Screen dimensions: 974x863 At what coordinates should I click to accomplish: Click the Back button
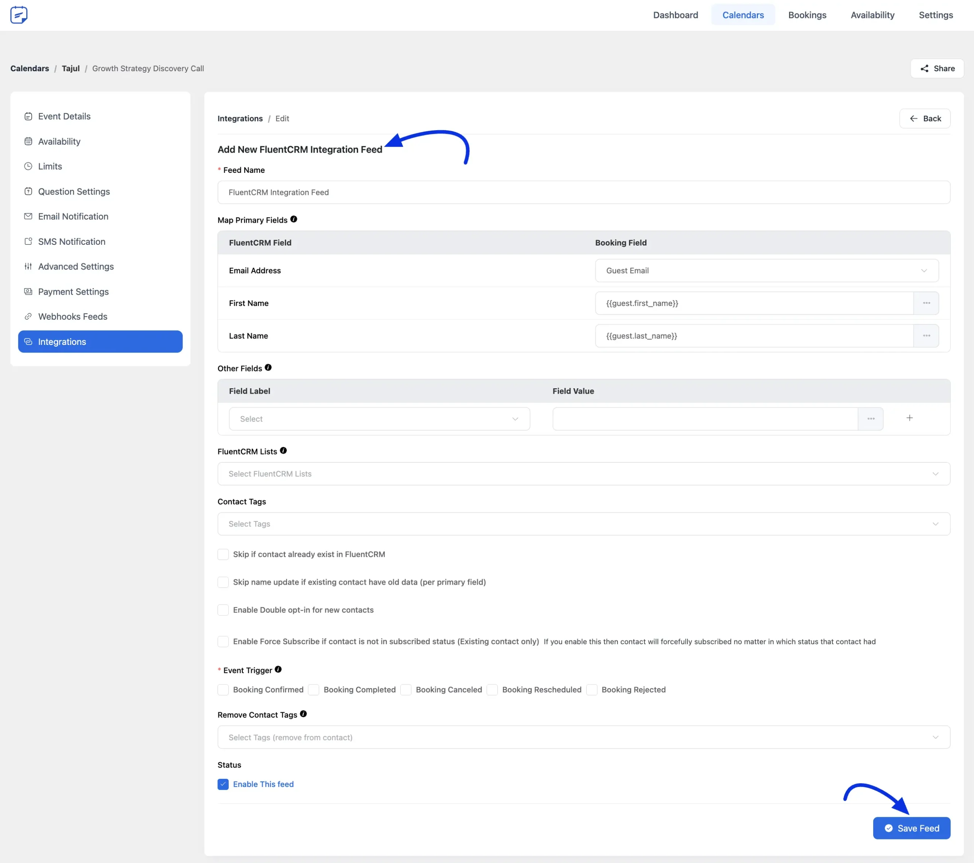pos(925,119)
